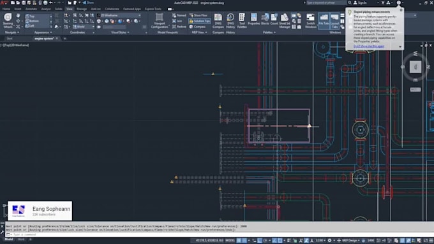
Task: Expand the Appearance panel
Action: point(43,32)
